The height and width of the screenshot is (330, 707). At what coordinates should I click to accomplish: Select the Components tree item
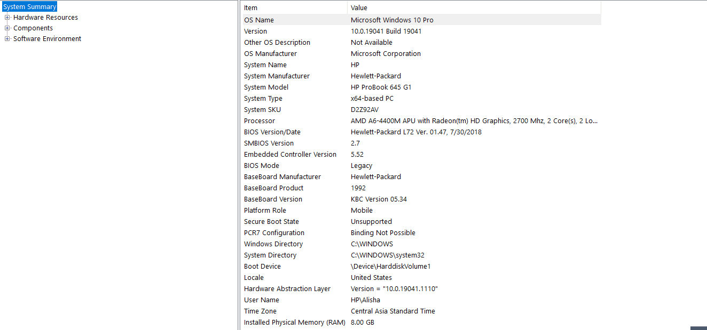coord(33,28)
